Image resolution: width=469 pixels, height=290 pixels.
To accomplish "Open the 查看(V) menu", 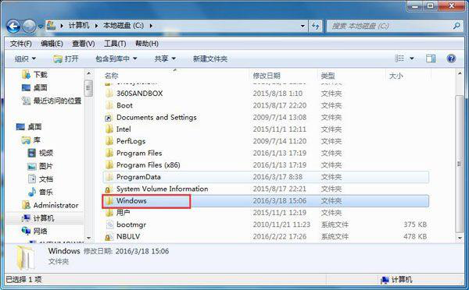I will point(84,44).
